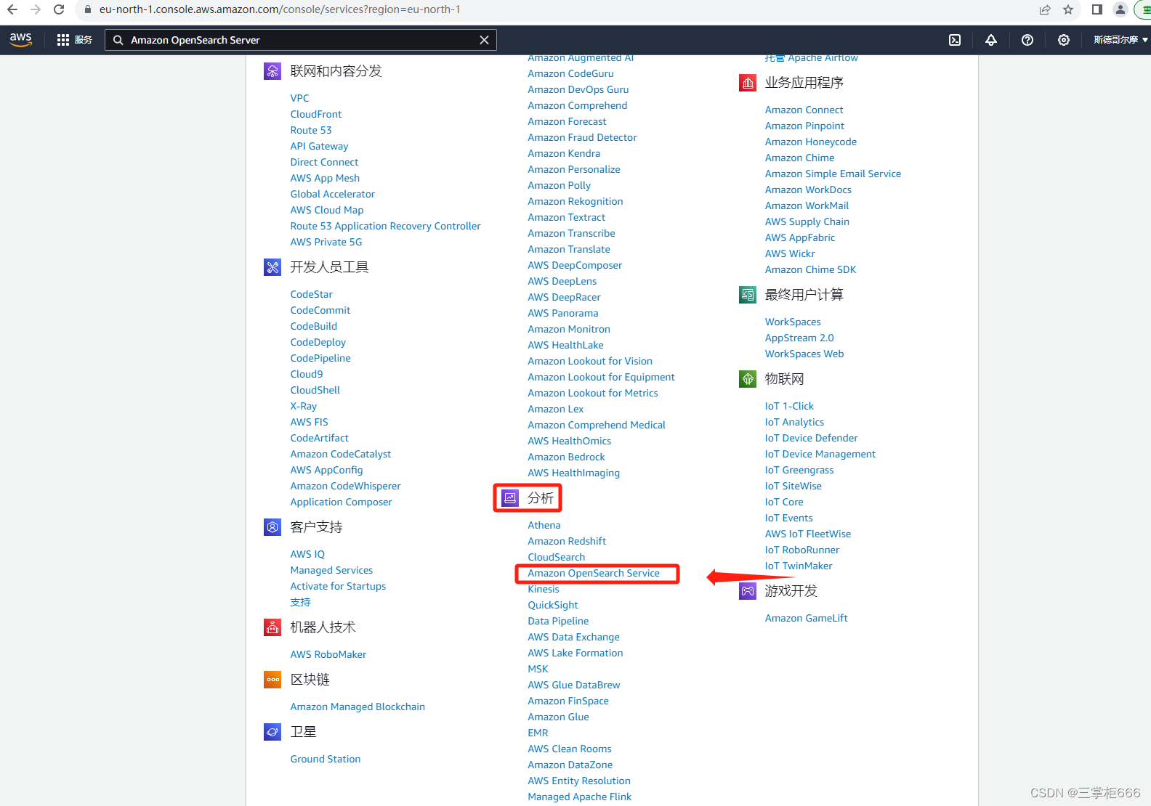The width and height of the screenshot is (1151, 806).
Task: Open the IoT Core link
Action: (784, 502)
